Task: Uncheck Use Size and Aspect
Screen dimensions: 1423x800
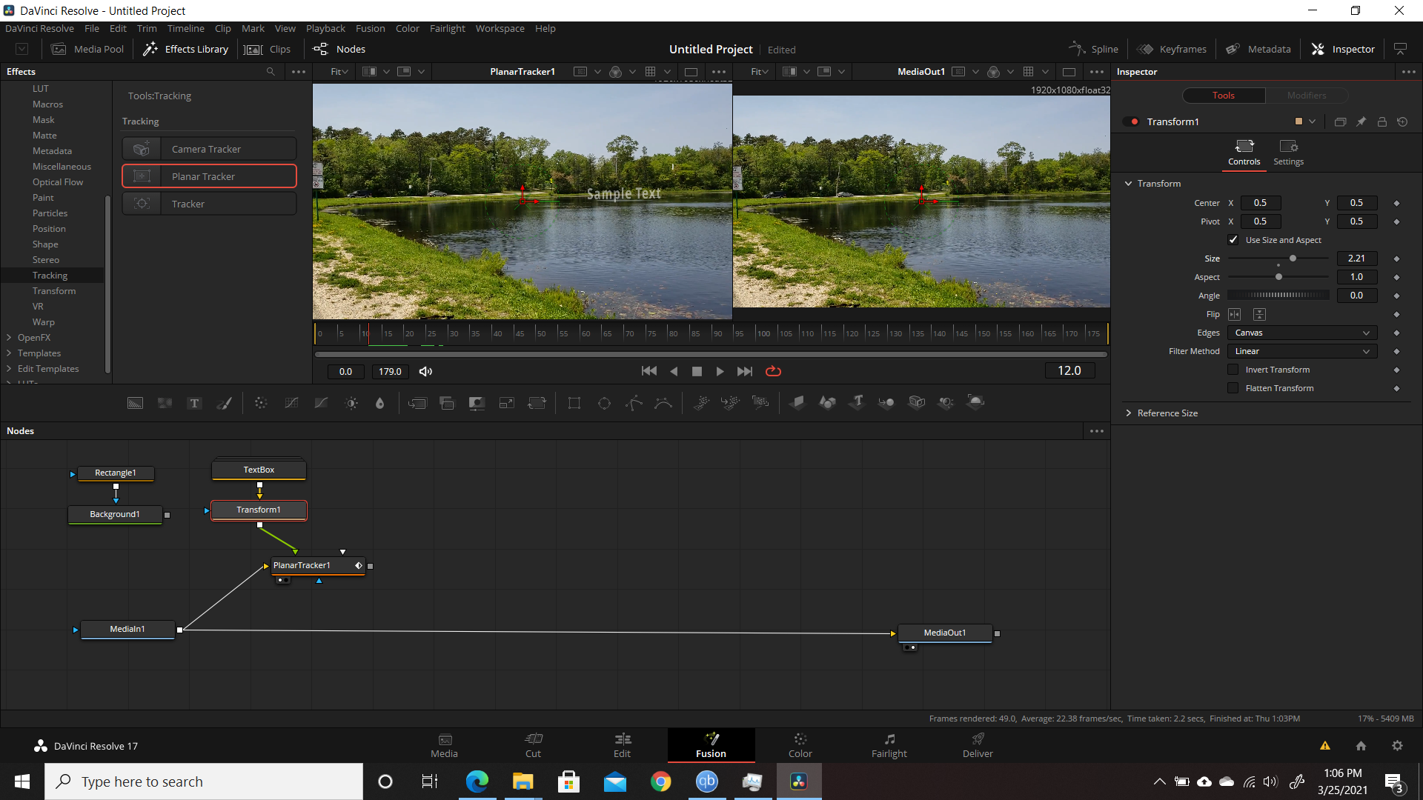Action: (1233, 240)
